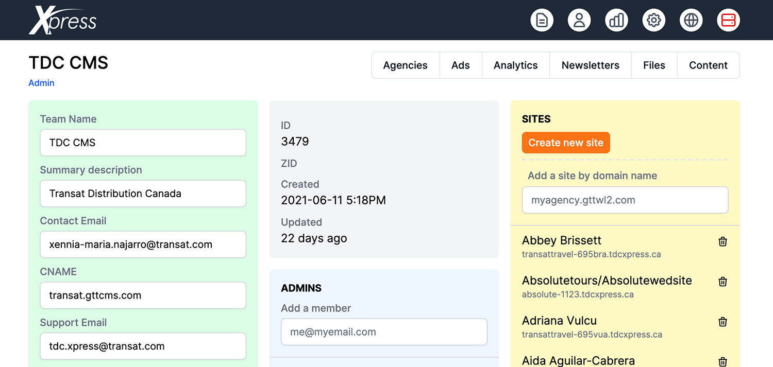Follow the Admin link under title
The width and height of the screenshot is (773, 367).
(x=41, y=83)
